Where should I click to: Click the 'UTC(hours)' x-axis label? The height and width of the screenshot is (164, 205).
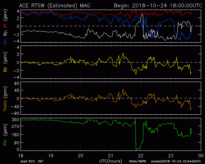point(111,161)
